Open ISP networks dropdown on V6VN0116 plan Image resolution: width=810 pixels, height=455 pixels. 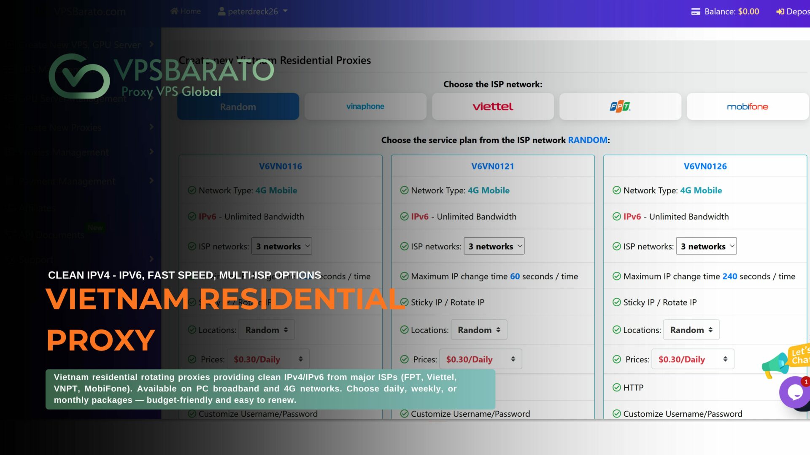(281, 246)
